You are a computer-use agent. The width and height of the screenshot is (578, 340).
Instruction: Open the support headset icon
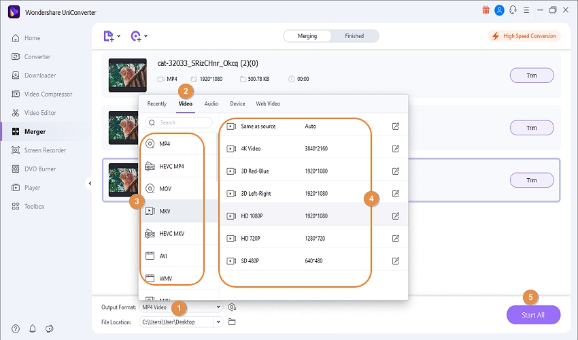coord(513,10)
